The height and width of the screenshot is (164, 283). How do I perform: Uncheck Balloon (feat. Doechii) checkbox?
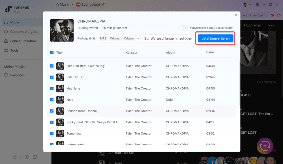click(x=52, y=111)
